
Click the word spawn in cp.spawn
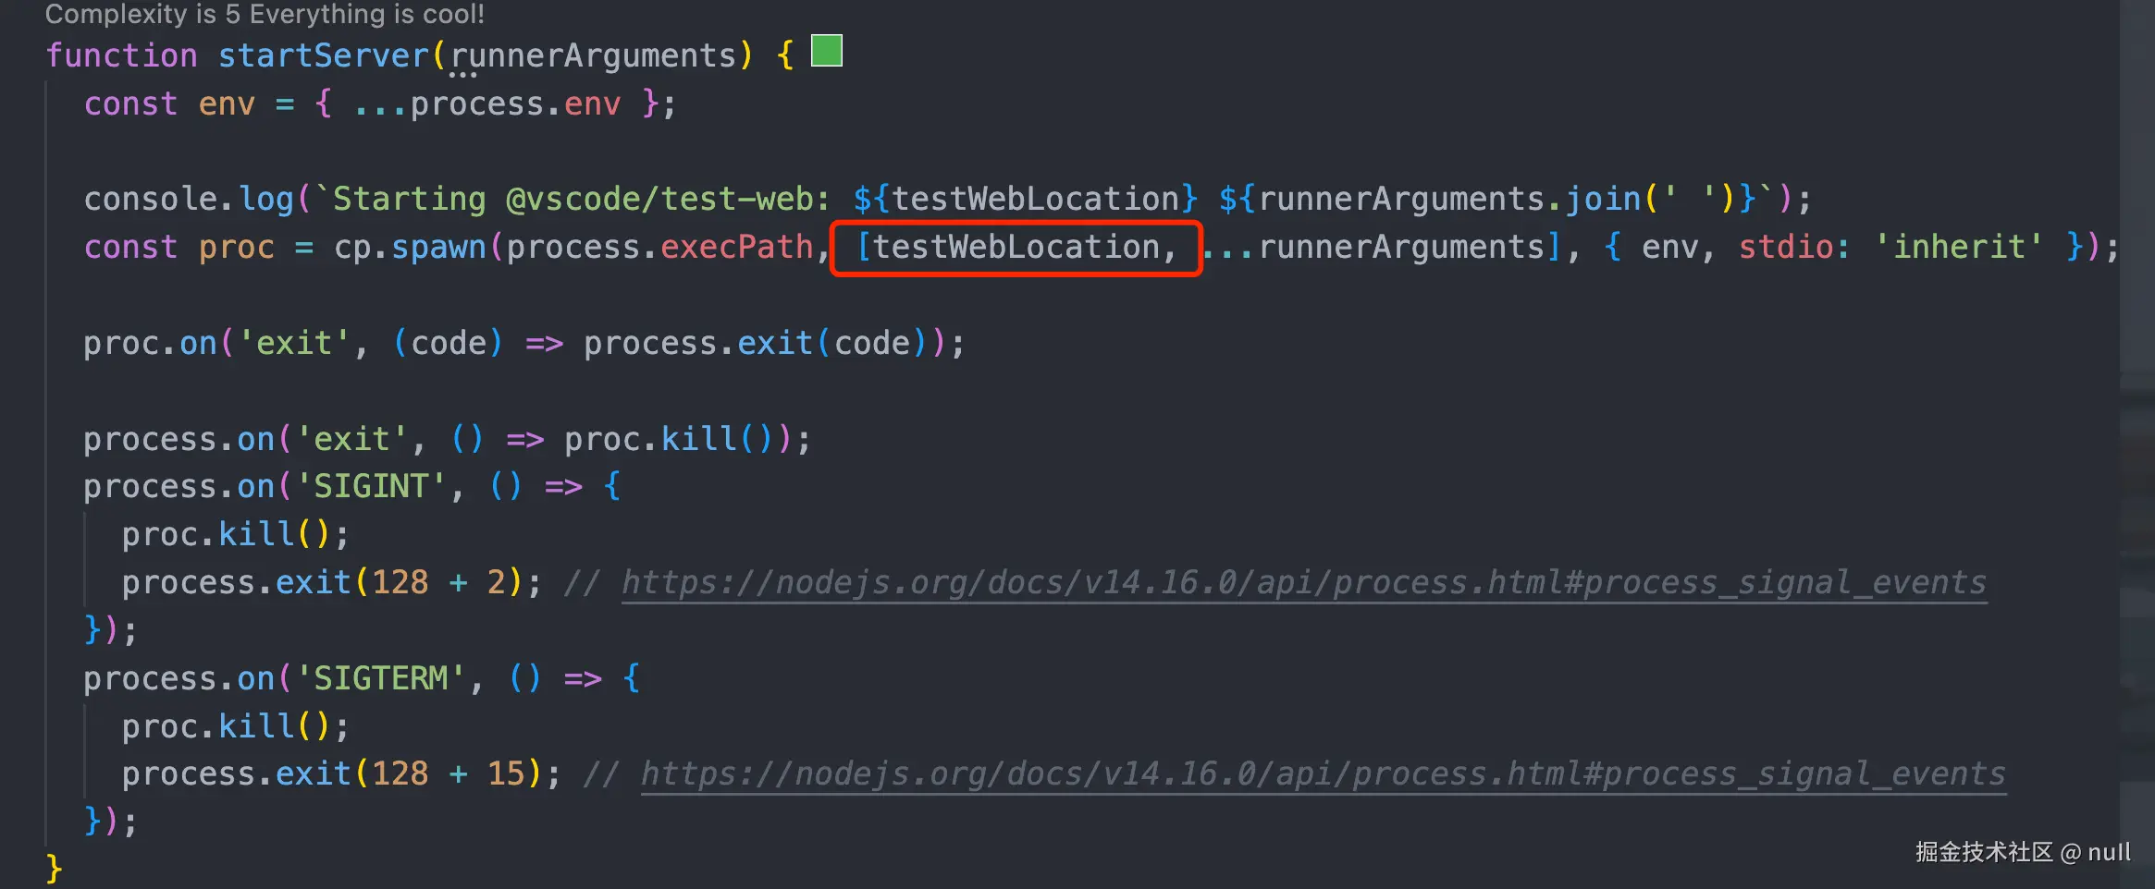[x=438, y=247]
